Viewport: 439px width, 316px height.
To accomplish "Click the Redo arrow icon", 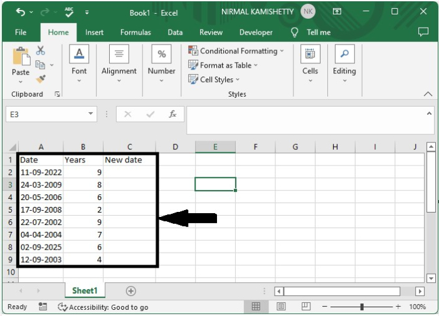I will tap(45, 12).
